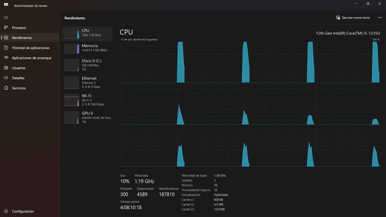This screenshot has width=386, height=217.
Task: Open the Configuración settings icon
Action: pyautogui.click(x=6, y=211)
